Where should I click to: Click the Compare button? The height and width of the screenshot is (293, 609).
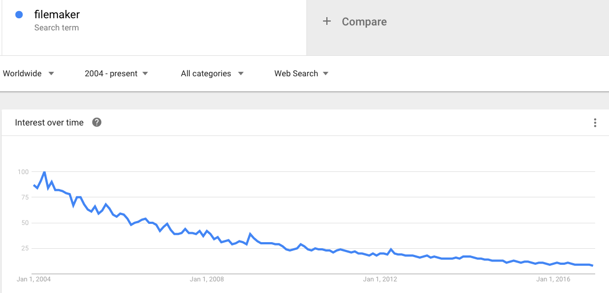click(x=355, y=22)
